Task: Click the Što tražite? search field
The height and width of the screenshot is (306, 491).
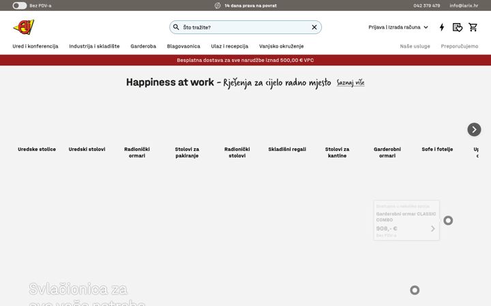Action: click(245, 27)
